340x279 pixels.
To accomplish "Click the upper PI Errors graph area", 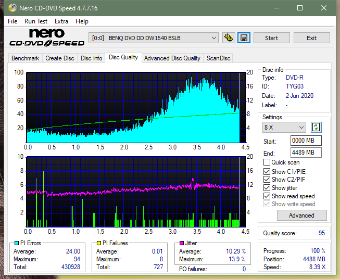I will click(x=136, y=107).
